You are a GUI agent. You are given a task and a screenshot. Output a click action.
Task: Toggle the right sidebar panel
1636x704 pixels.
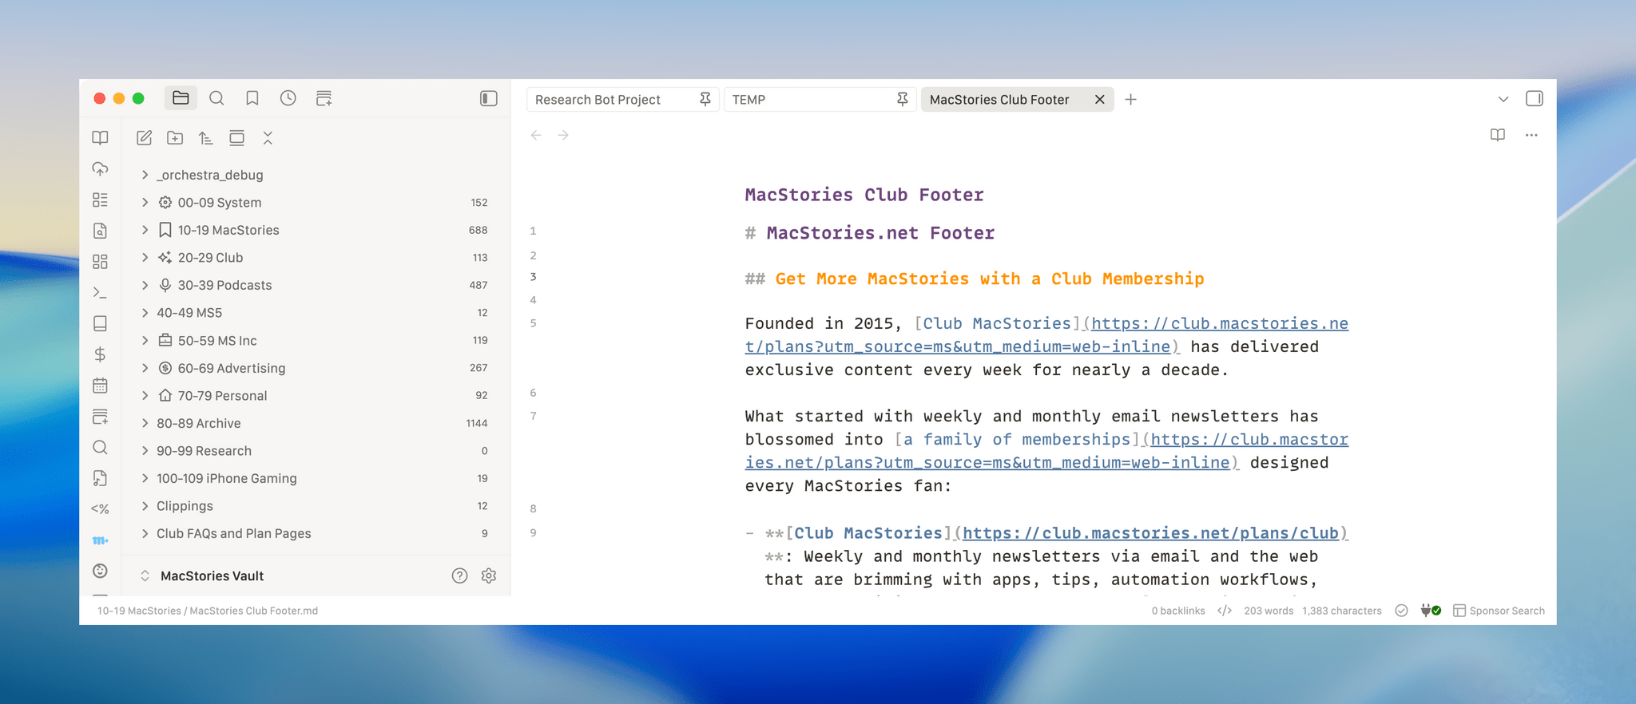(1534, 99)
